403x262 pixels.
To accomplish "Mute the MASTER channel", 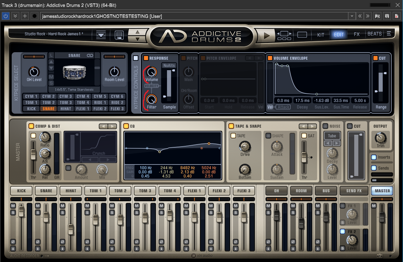I will (374, 206).
